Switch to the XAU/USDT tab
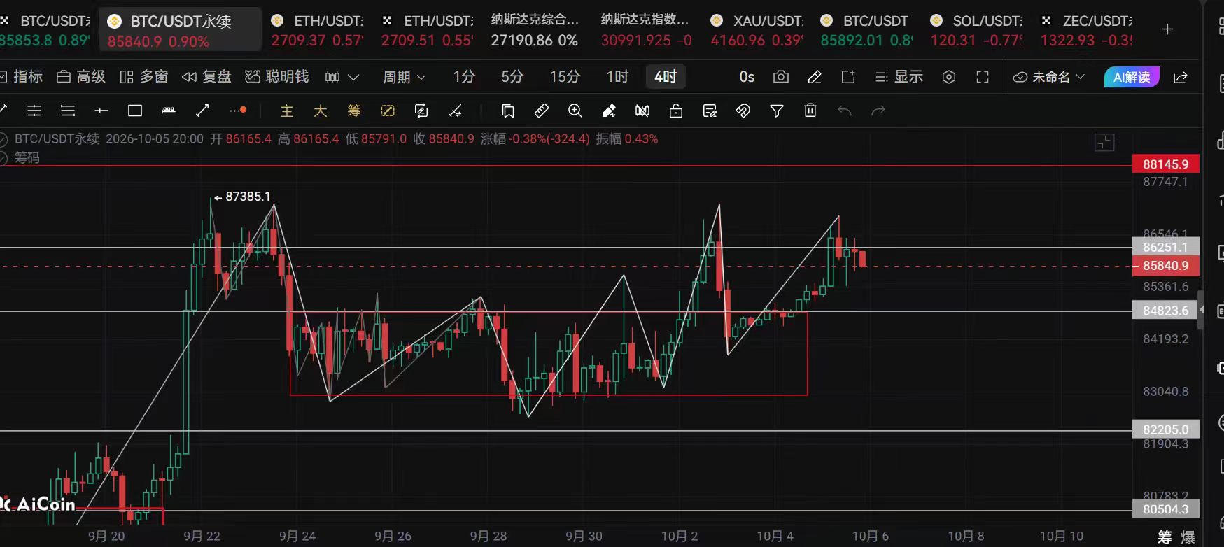 pyautogui.click(x=757, y=30)
